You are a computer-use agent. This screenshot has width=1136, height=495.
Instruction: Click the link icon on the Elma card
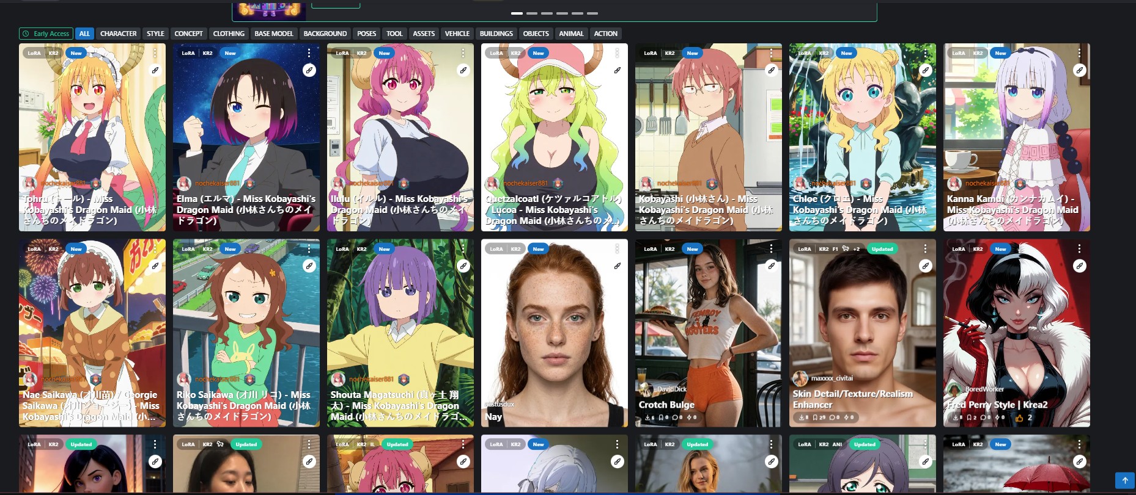[x=309, y=71]
